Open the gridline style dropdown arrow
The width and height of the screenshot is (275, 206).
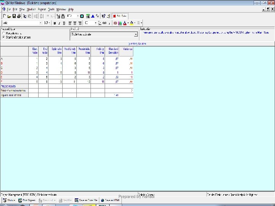(141, 23)
